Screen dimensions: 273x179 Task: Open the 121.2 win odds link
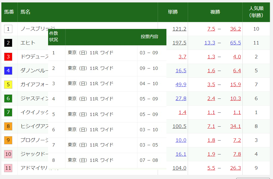pos(179,29)
